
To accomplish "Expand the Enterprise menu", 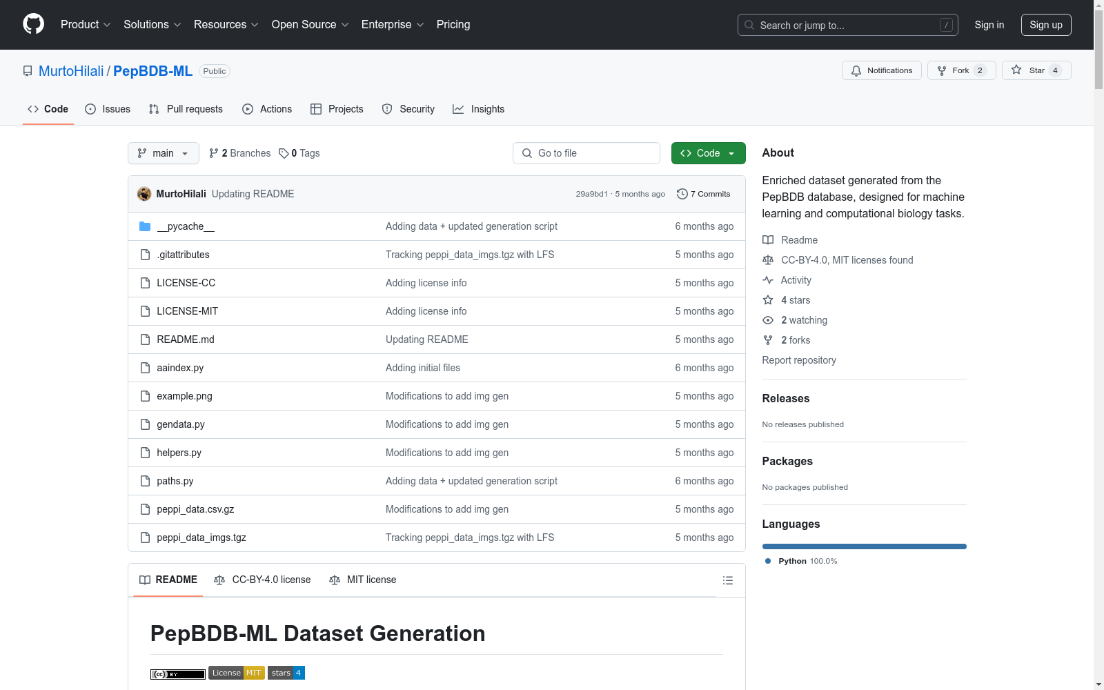I will coord(393,25).
